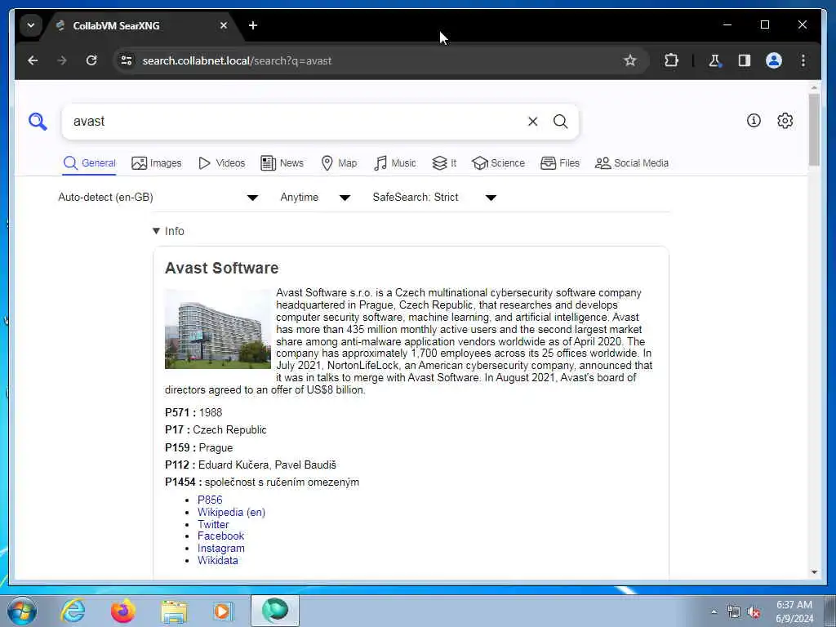
Task: Open the Windows Start orb
Action: tap(22, 611)
